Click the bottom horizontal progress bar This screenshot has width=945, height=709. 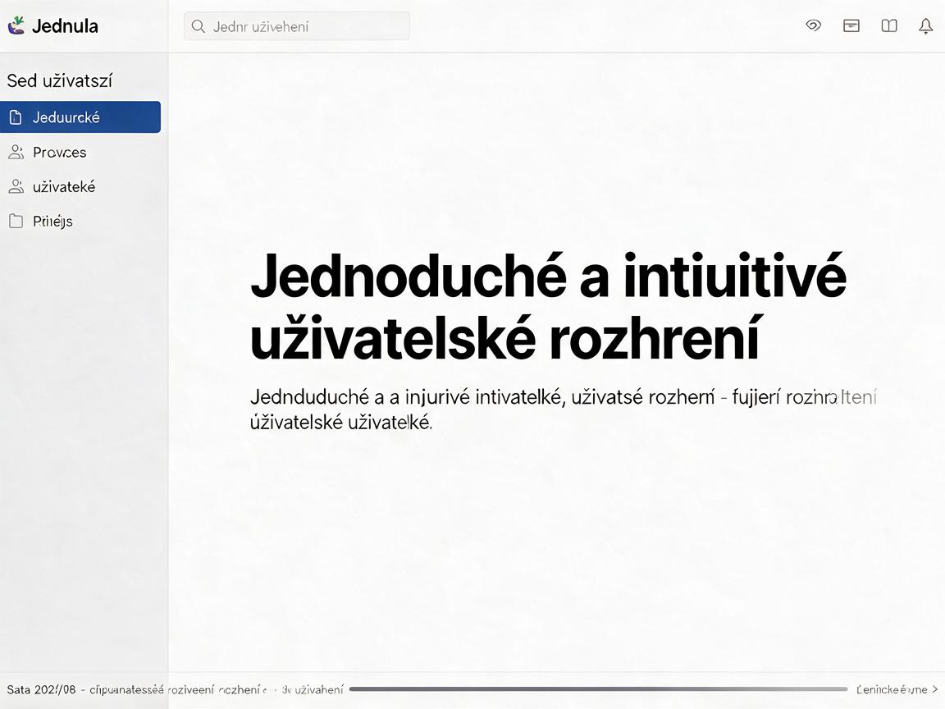click(x=599, y=689)
